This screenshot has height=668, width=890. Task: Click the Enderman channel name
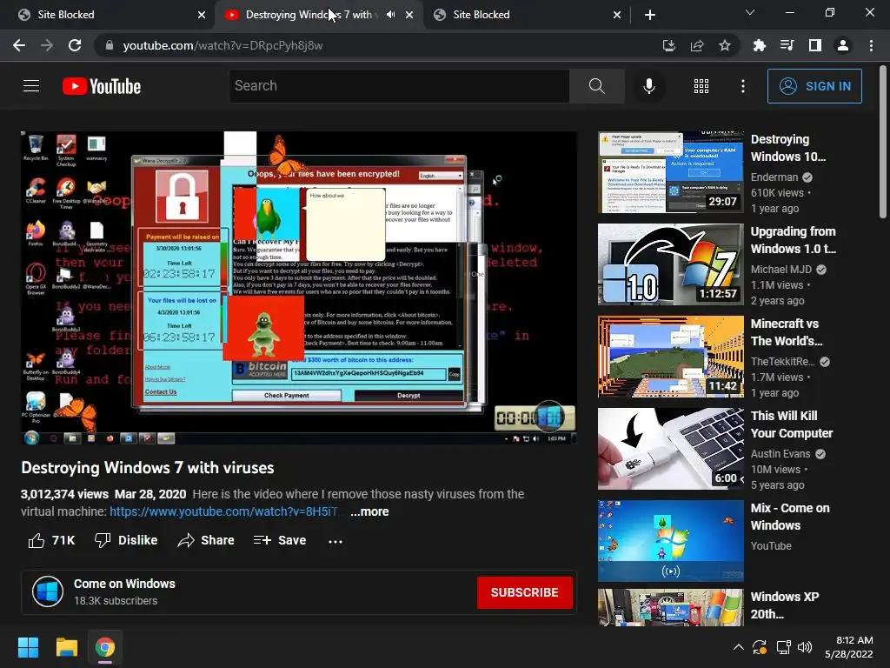click(774, 177)
